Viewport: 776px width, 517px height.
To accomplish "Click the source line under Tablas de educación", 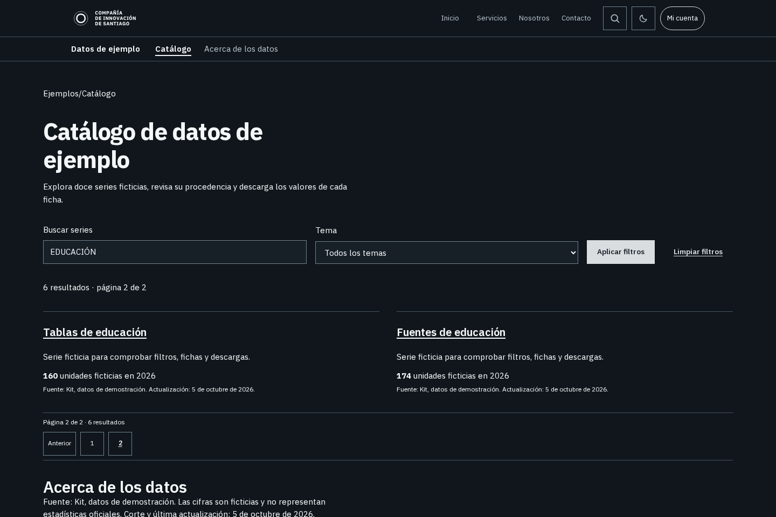I will tap(149, 389).
